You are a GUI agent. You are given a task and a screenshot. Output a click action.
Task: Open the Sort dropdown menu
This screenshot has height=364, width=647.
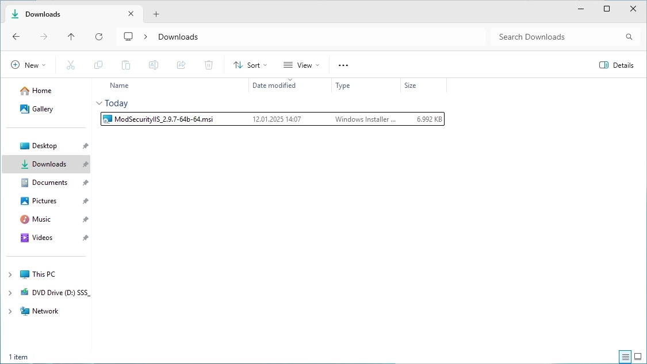coord(250,65)
